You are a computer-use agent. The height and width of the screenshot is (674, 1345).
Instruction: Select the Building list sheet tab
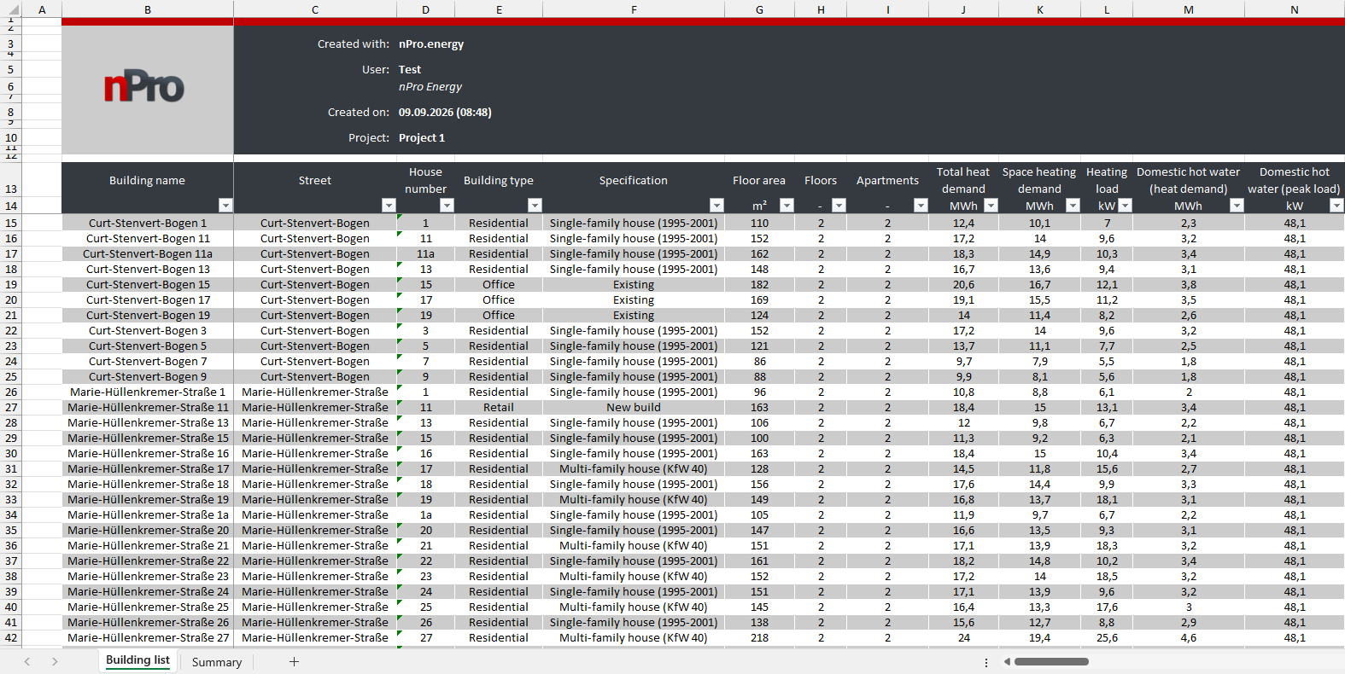tap(137, 660)
